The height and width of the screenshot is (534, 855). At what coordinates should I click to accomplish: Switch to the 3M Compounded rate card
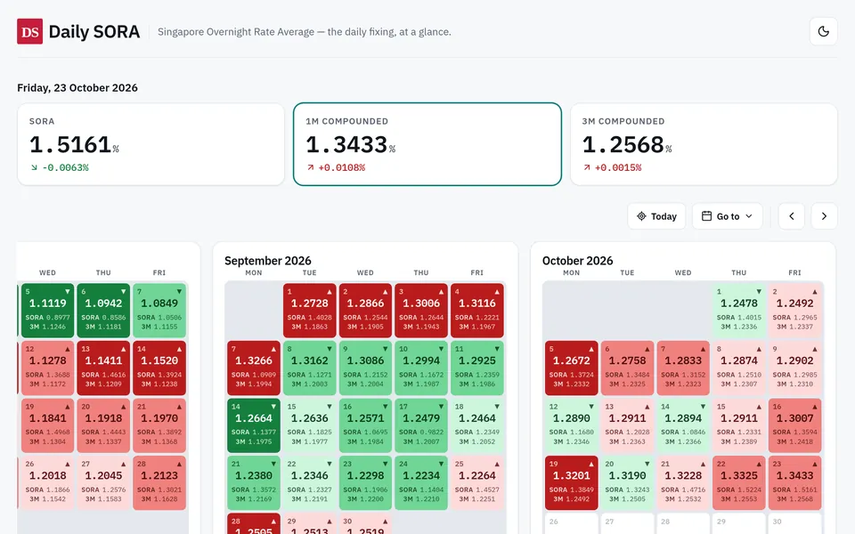pyautogui.click(x=704, y=144)
